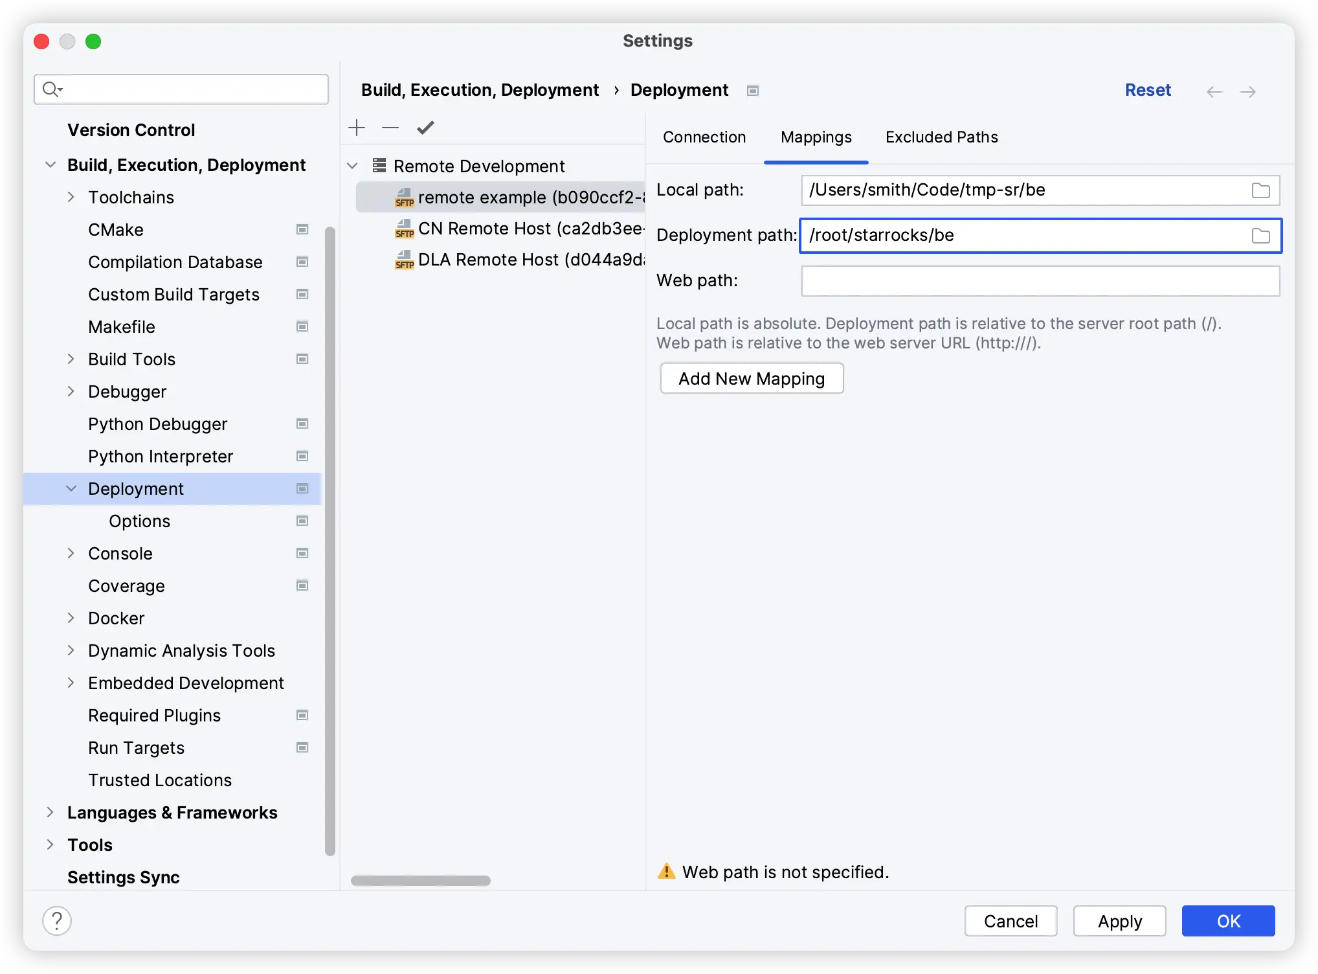Click the apply/confirm checkmark icon

tap(426, 127)
